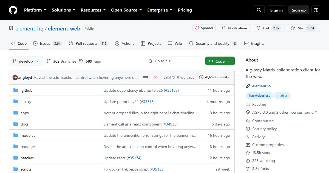Star the repository with Star button
The image size is (329, 173).
coord(304,28)
